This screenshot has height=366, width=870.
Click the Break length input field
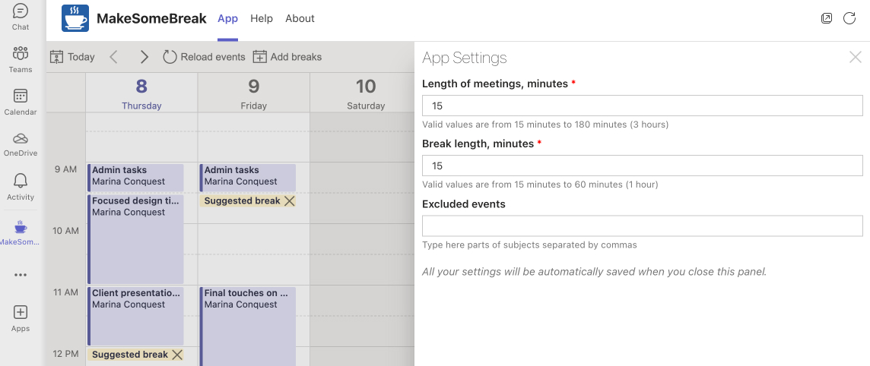(642, 166)
